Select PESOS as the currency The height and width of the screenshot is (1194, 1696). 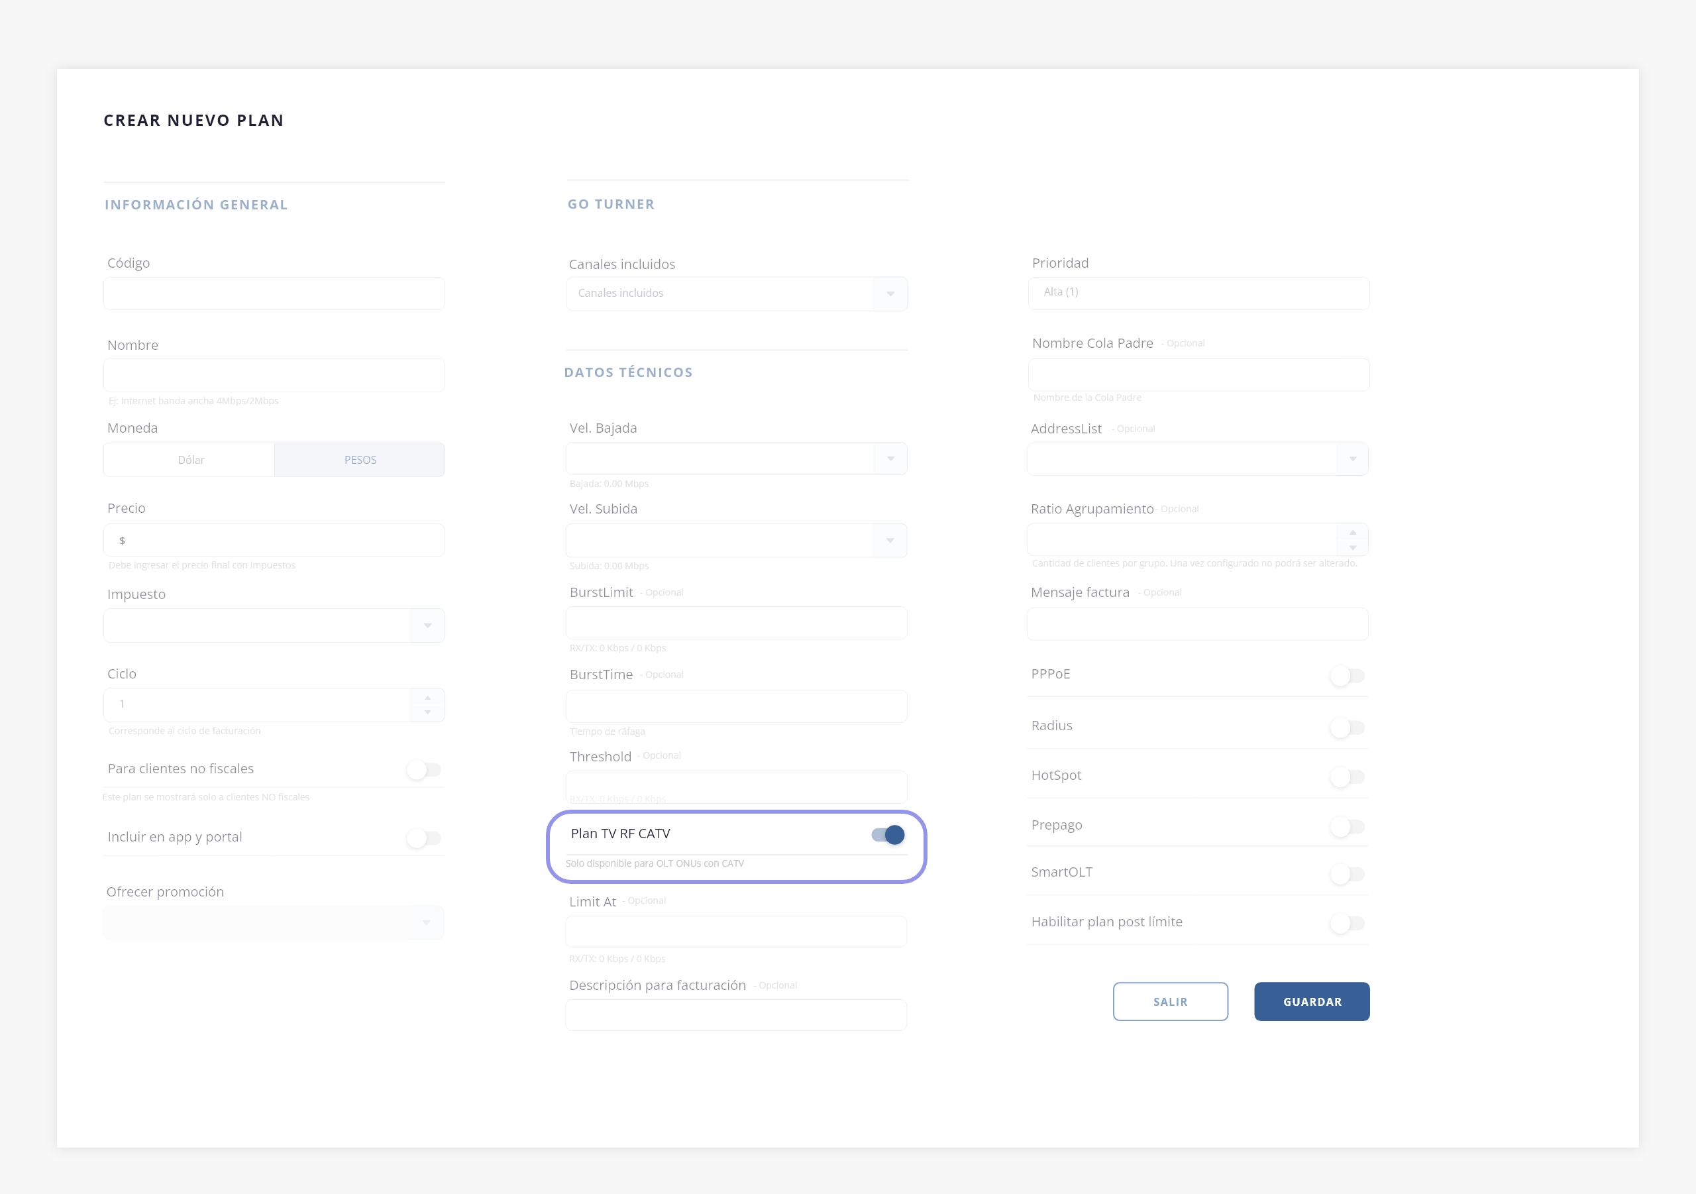pos(360,460)
